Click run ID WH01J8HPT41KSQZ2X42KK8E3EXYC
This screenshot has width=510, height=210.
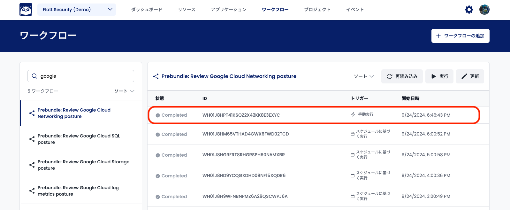[241, 115]
